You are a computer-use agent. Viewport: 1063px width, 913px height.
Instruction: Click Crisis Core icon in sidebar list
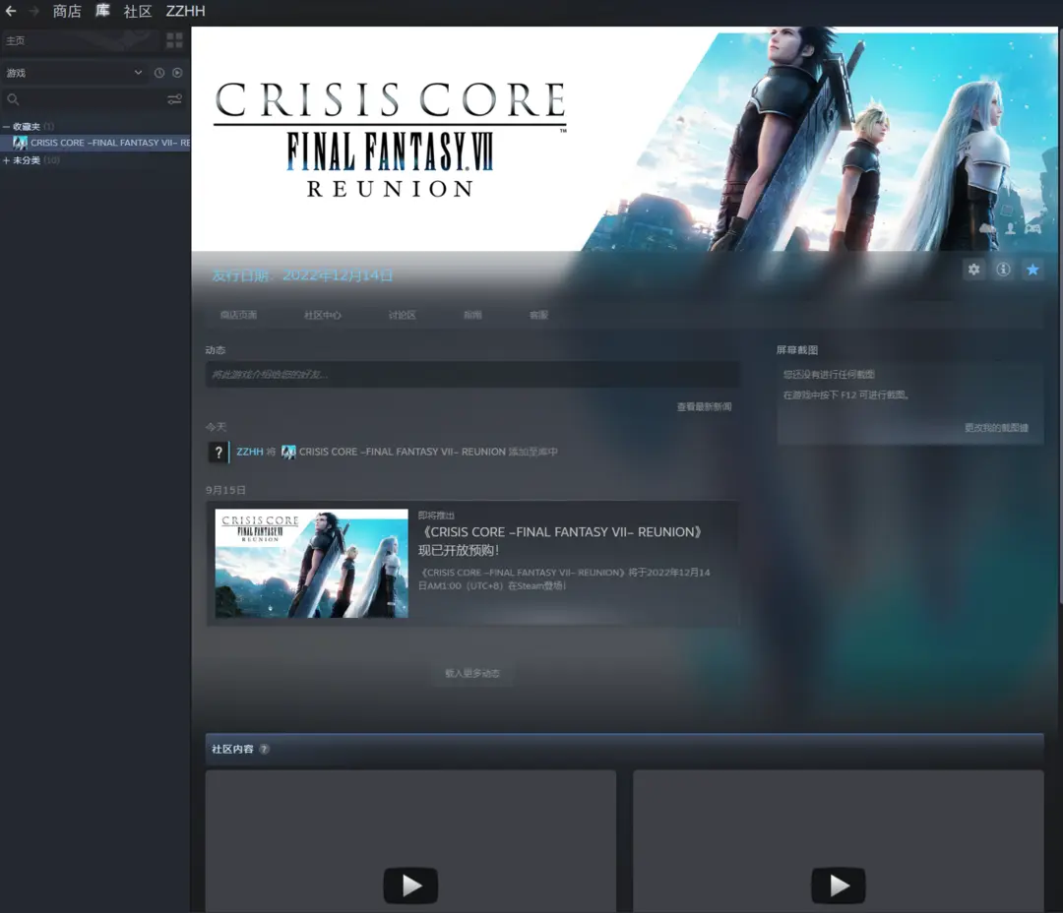tap(21, 143)
